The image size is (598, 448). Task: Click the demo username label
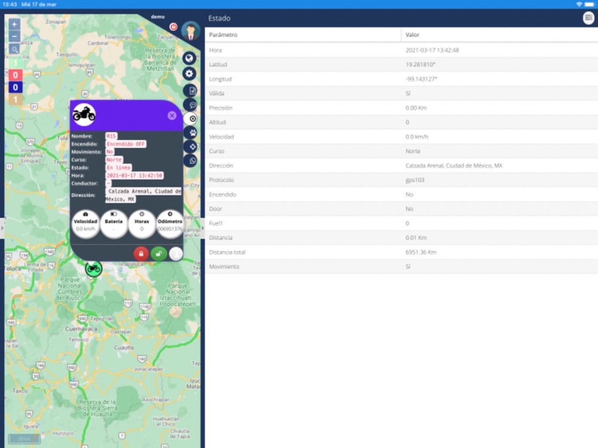point(157,17)
